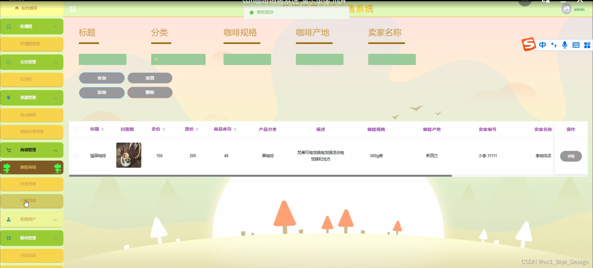Viewport: 593px width, 268px height.
Task: Click the home icon beside 后台首页
Action: 17,8
